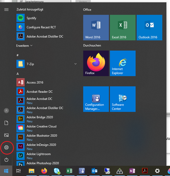Click the Office tile group header

point(87,10)
